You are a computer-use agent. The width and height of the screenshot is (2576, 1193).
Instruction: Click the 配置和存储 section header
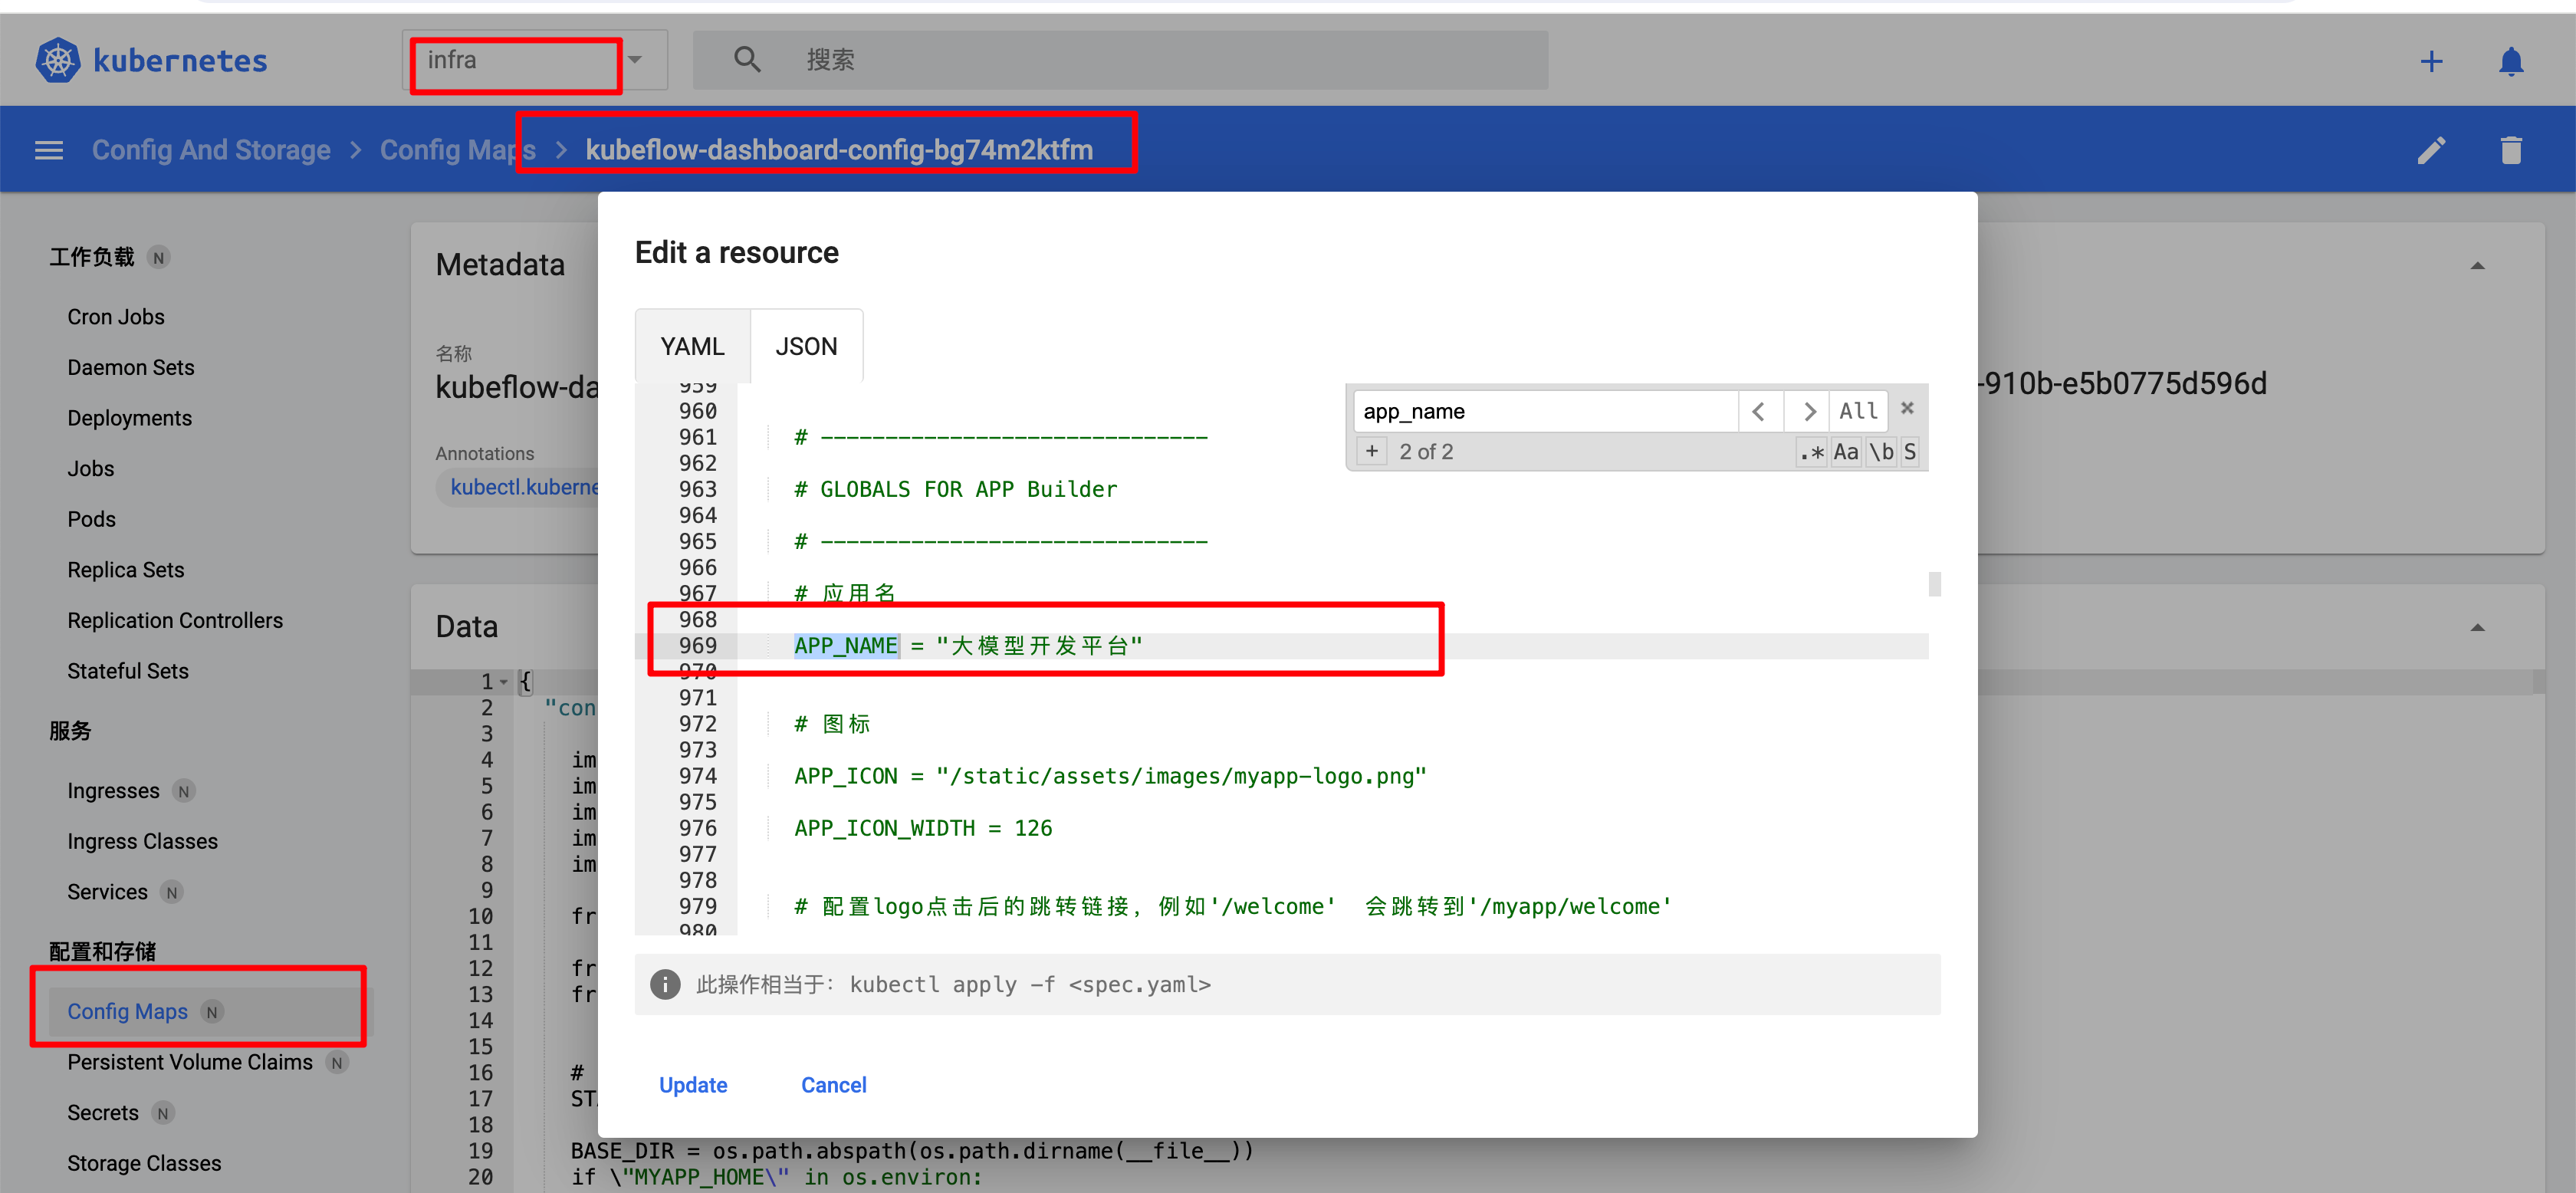click(102, 951)
